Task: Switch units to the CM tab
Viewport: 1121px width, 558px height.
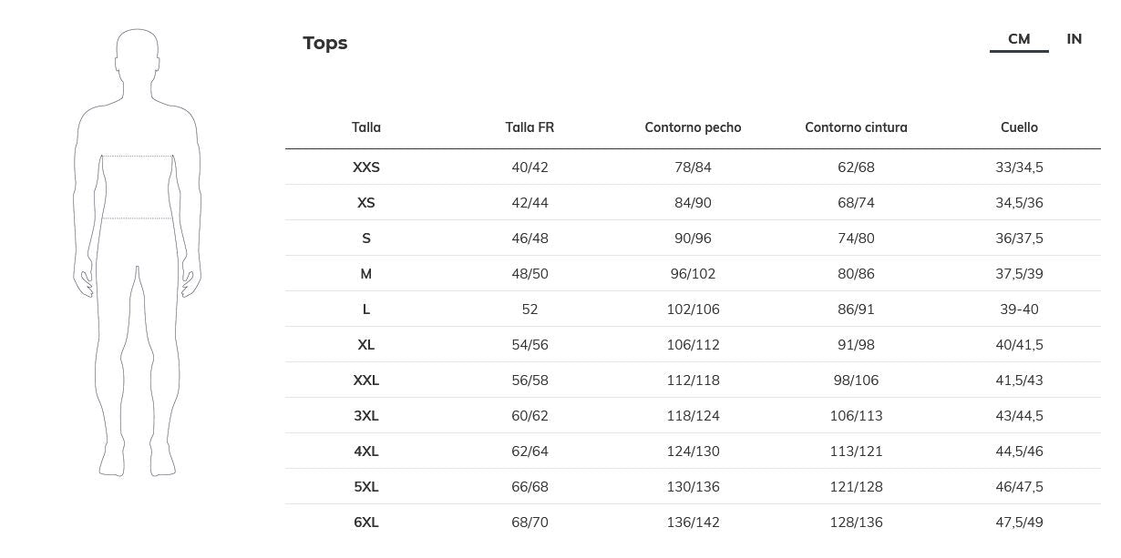Action: [1019, 39]
